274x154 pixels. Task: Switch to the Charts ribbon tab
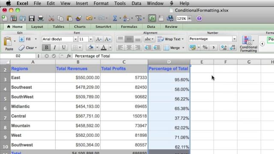(80, 27)
